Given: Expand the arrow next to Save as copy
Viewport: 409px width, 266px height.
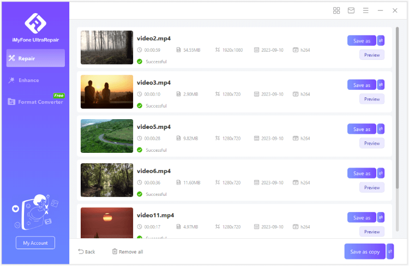Looking at the screenshot, I should [390, 251].
